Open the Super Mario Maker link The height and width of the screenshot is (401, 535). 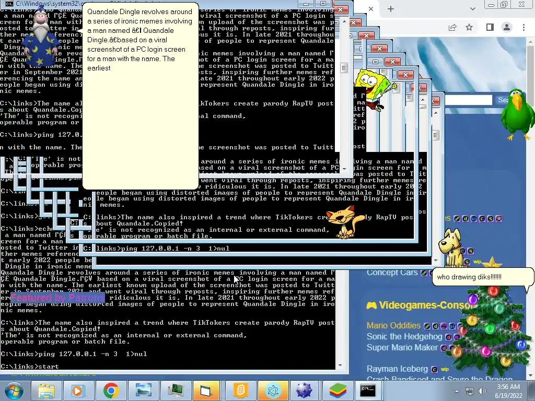402,347
